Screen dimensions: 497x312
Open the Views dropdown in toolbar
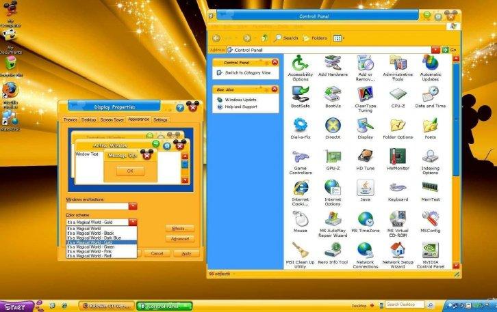(x=338, y=38)
